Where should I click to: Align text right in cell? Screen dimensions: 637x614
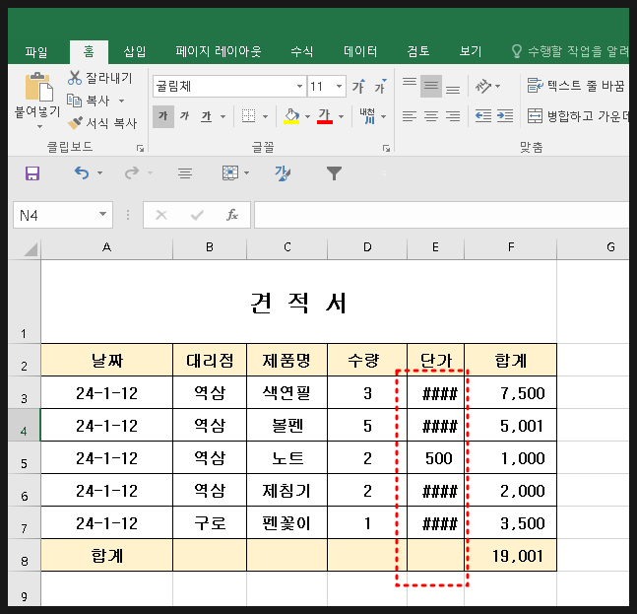tap(453, 116)
